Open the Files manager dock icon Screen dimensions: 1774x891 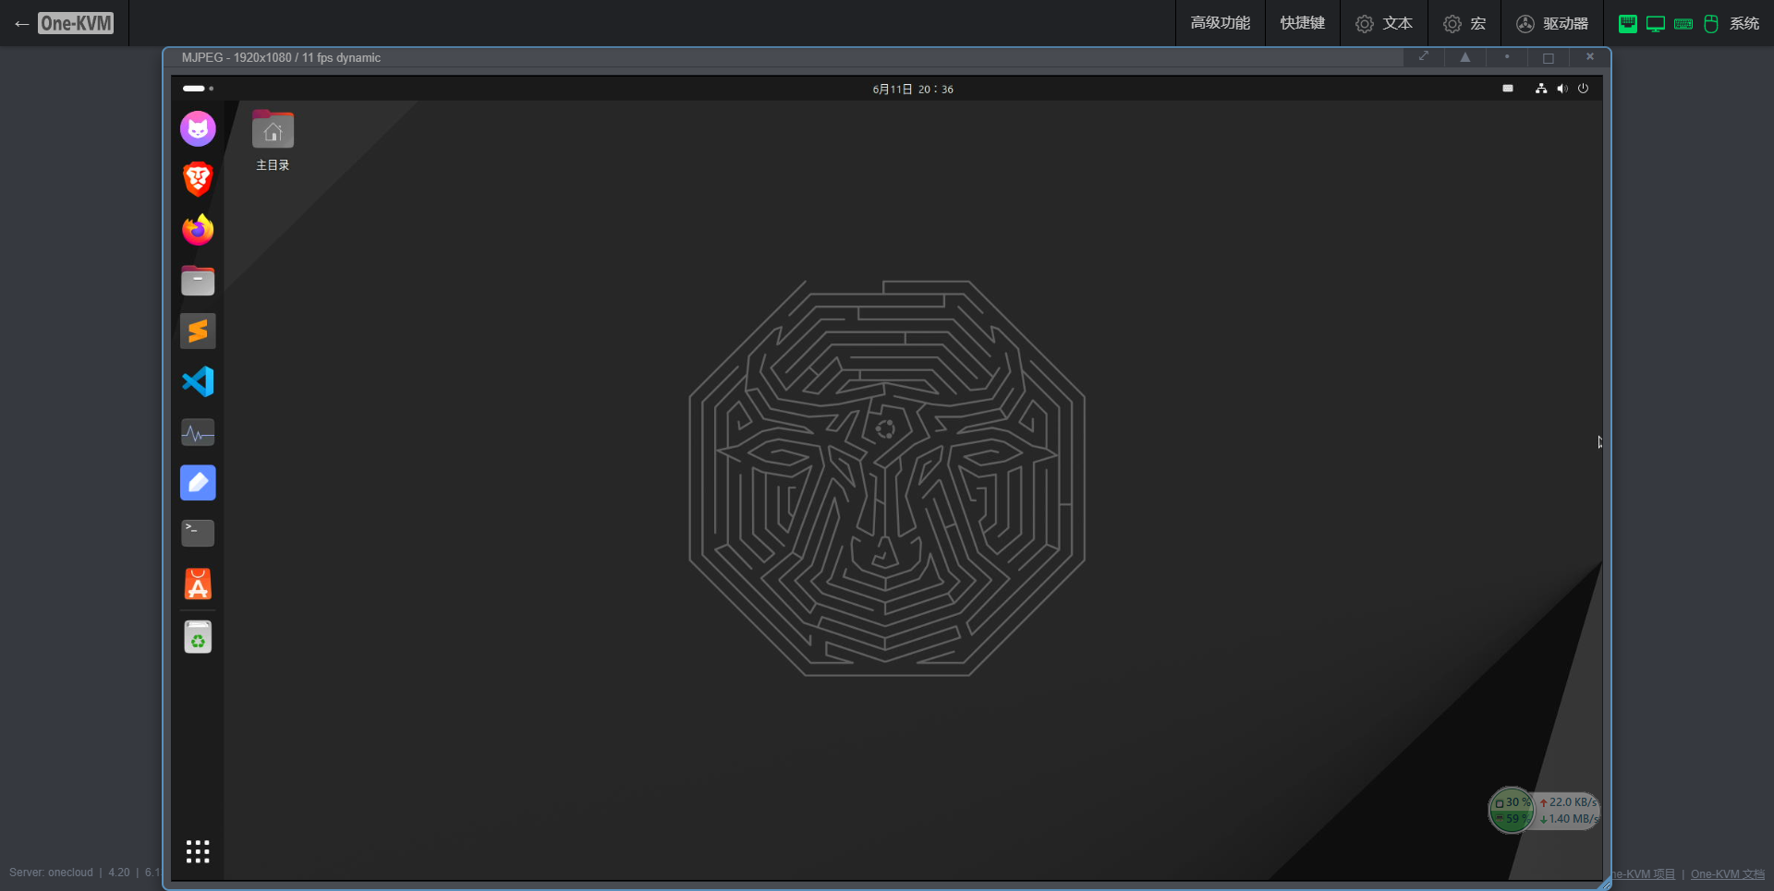pos(198,281)
